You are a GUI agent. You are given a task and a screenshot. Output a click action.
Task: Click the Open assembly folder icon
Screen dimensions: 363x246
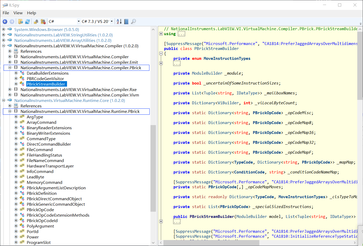[x=21, y=22]
